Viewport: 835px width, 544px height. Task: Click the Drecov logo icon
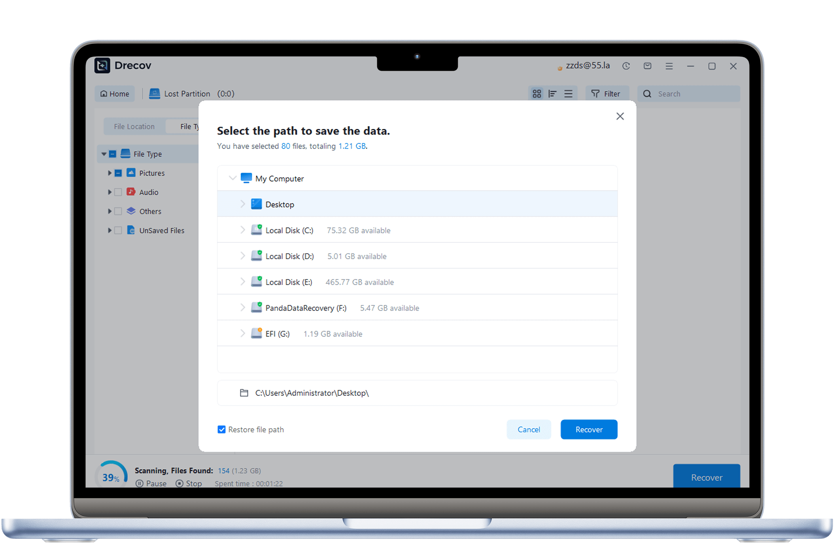[102, 65]
